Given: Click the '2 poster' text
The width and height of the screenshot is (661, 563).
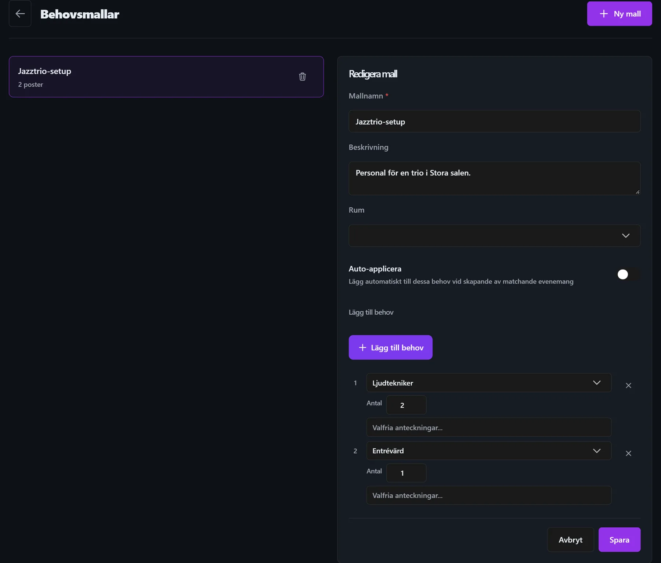Looking at the screenshot, I should point(30,84).
